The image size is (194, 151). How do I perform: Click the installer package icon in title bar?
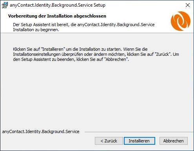5,5
